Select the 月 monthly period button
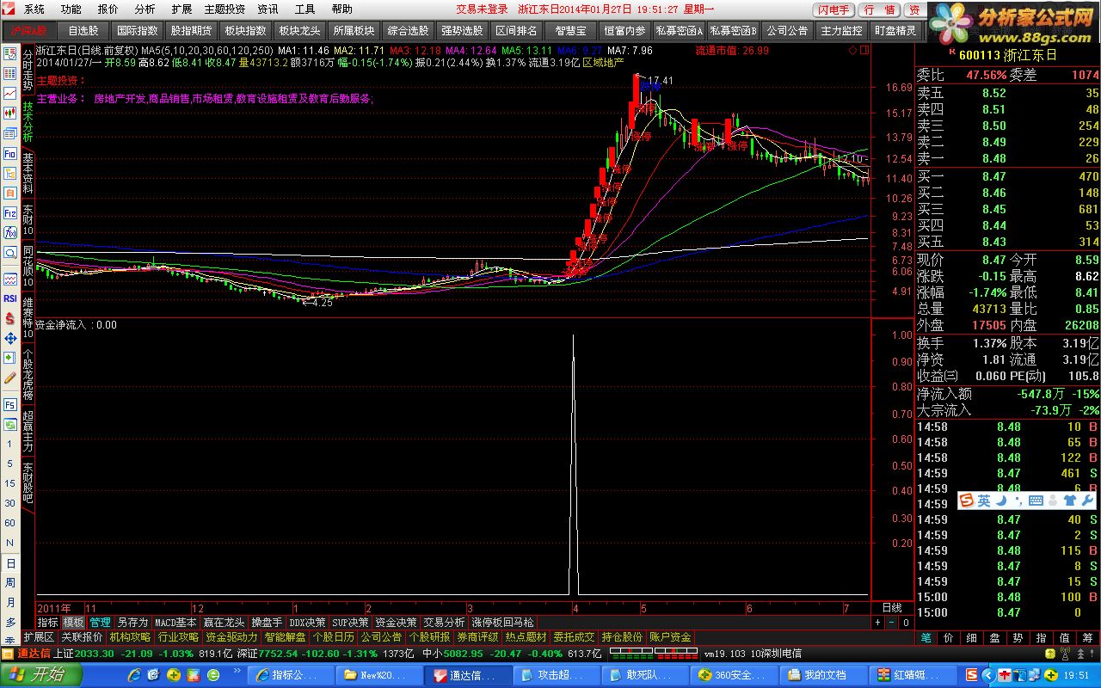1101x688 pixels. coord(10,603)
